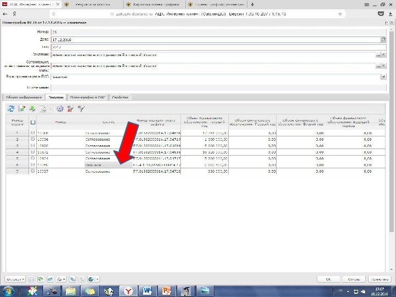Click the green check icon in bottom toolbar
Viewport: 396px width, 297px height.
tap(40, 279)
